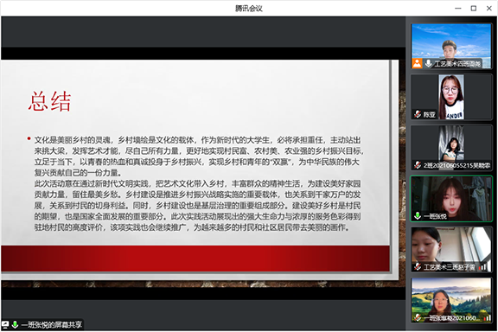Maximize the 腾讯会议 window

473,9
